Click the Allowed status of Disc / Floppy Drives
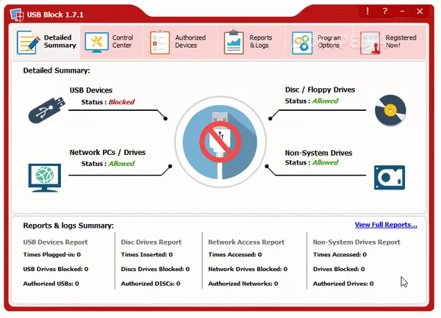This screenshot has width=441, height=318. coord(326,101)
